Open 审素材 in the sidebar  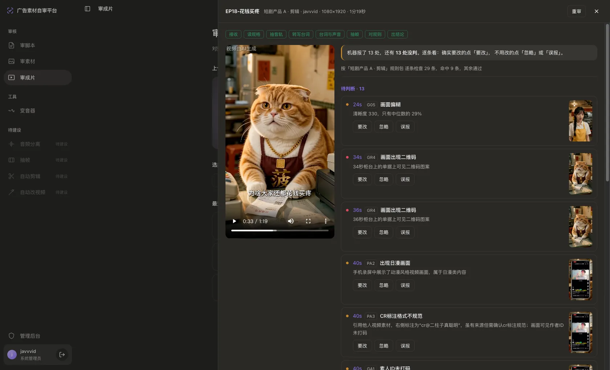[38, 61]
